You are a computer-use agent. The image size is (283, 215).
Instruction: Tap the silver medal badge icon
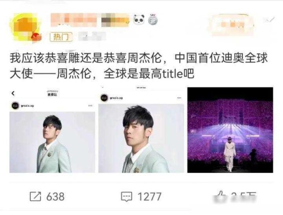(153, 19)
